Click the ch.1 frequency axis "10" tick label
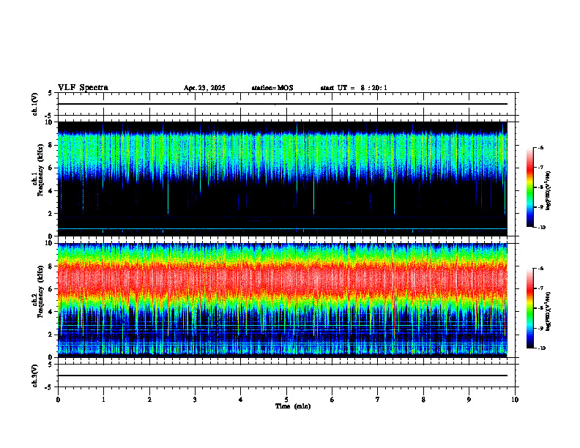Viewport: 580px width, 448px height. pos(50,122)
